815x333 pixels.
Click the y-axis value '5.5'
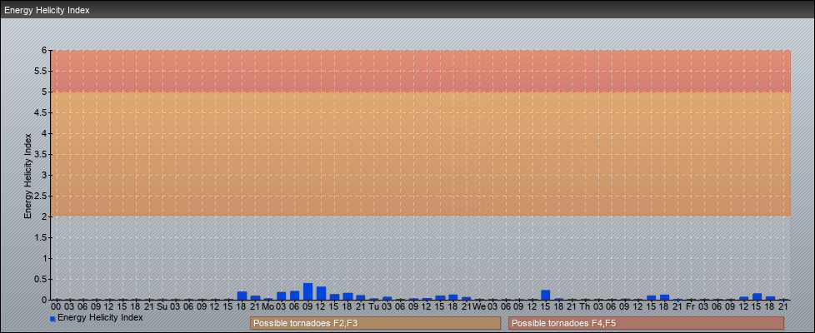click(x=41, y=71)
